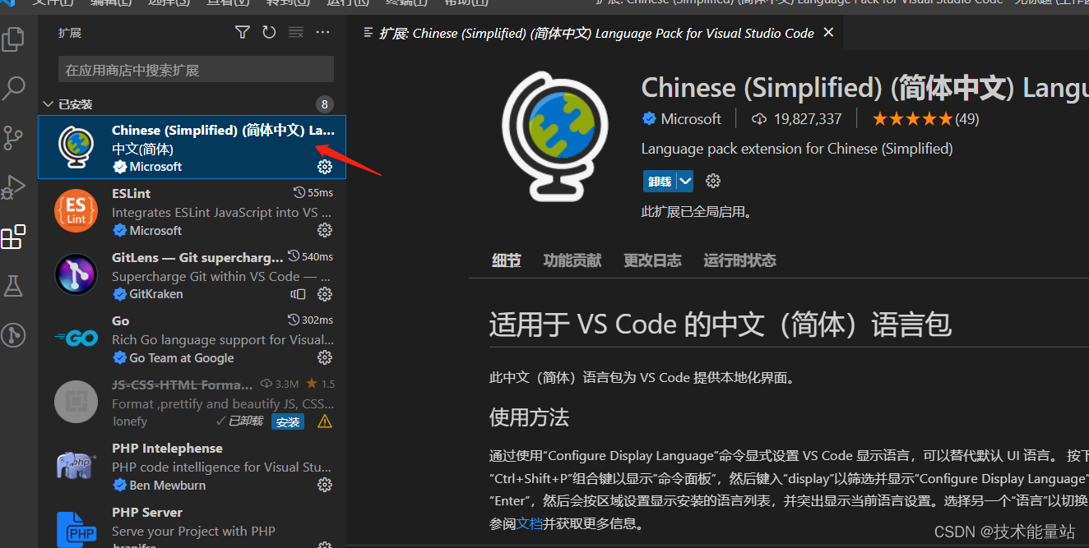Click ESLint 55ms activation time

click(313, 193)
